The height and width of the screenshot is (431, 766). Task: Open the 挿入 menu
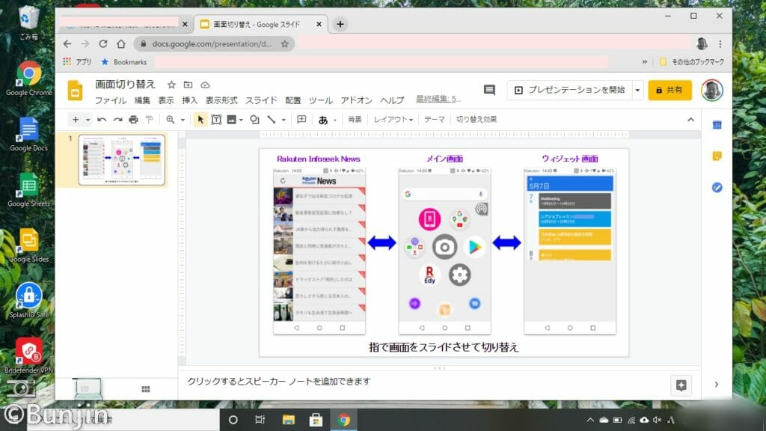pyautogui.click(x=189, y=100)
